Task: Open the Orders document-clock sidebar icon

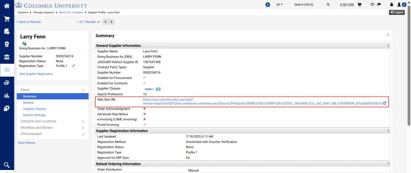Action: tap(7, 31)
